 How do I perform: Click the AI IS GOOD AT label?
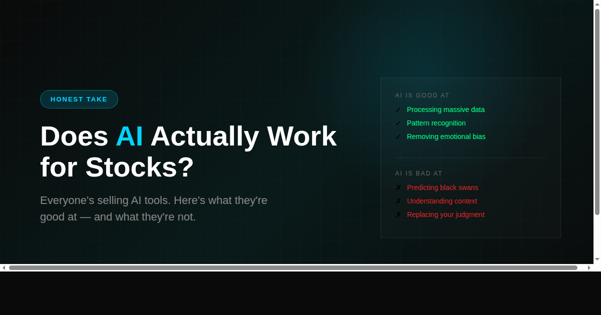[422, 95]
